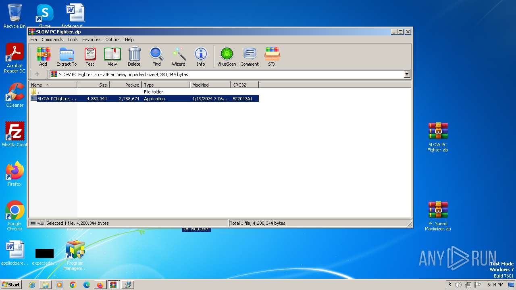Viewport: 516px width, 290px height.
Task: Show hidden tray icons arrow
Action: (x=449, y=285)
